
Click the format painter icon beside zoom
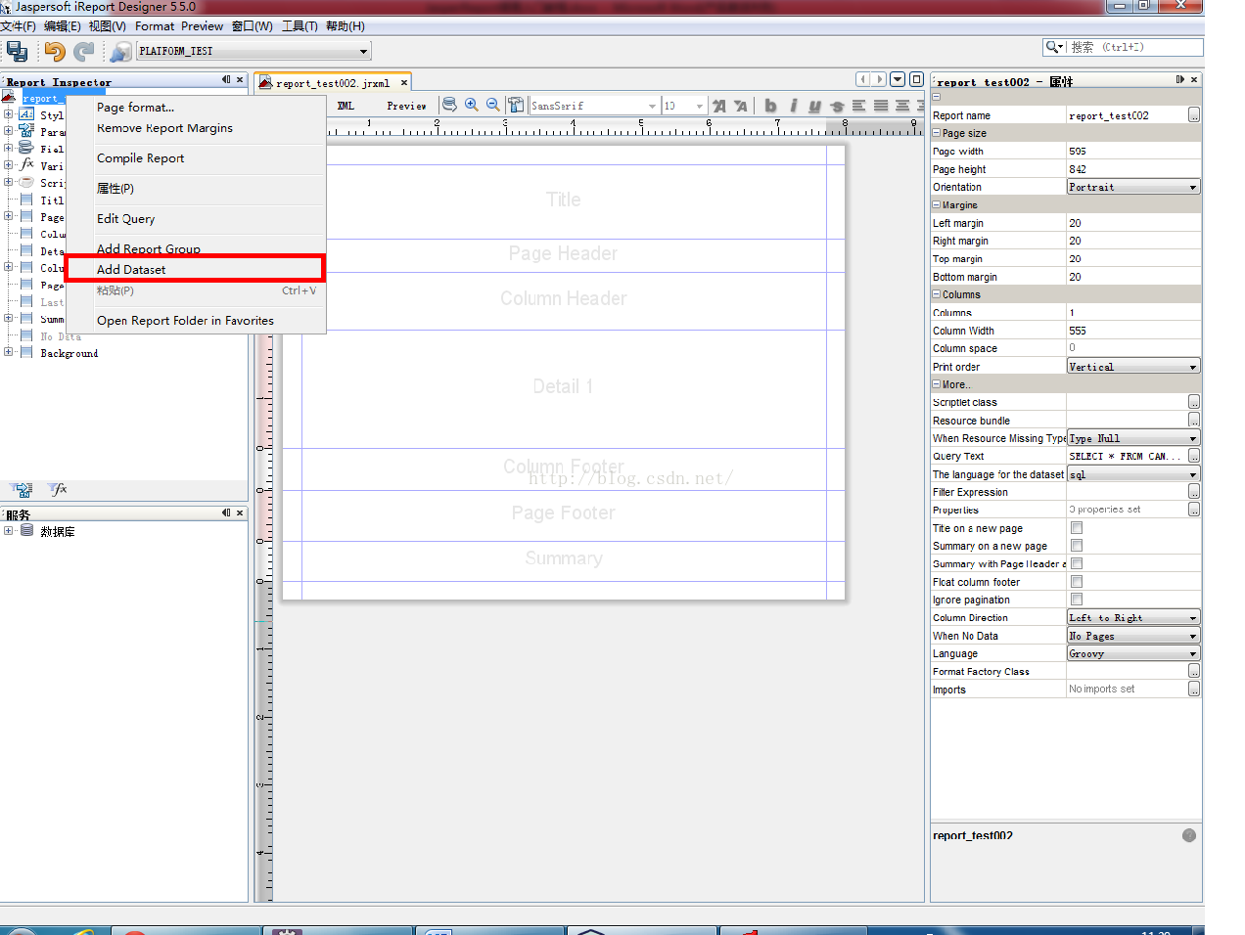point(516,105)
